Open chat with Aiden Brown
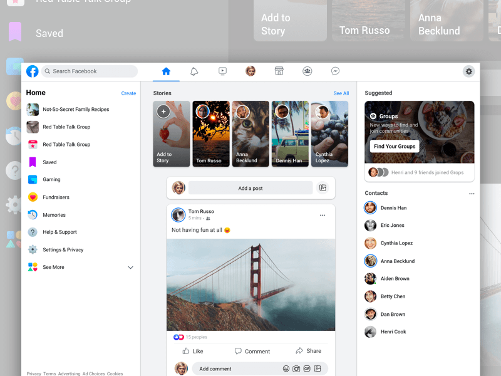The height and width of the screenshot is (376, 501). [387, 278]
